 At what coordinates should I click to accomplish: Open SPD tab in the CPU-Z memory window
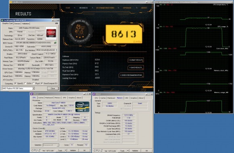click(x=127, y=98)
